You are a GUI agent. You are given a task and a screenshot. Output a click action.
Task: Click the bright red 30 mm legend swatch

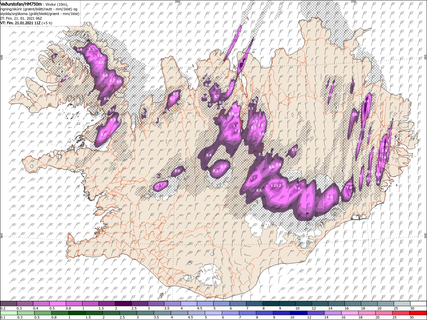tap(418, 313)
